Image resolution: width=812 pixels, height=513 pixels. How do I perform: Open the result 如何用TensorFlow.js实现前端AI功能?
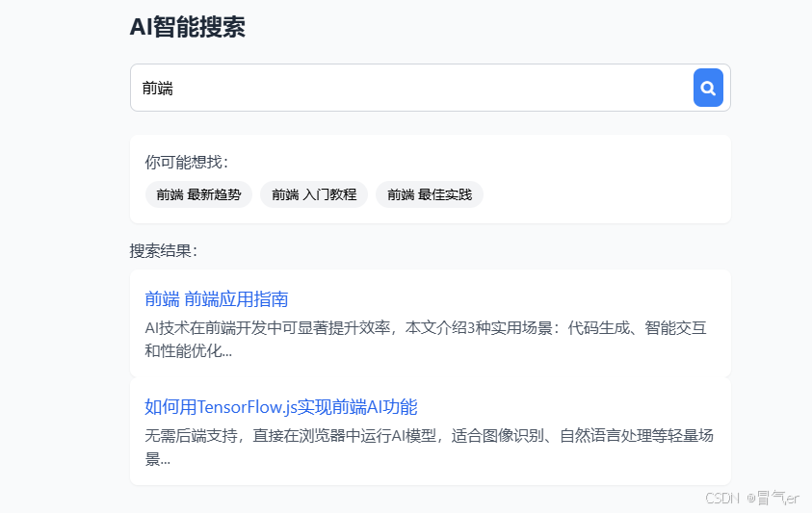280,407
